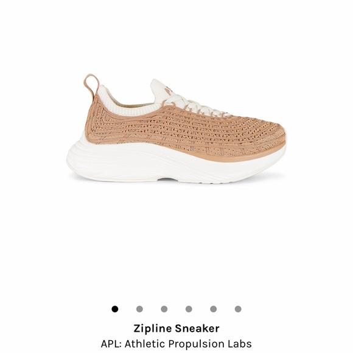Image resolution: width=353 pixels, height=353 pixels.
Task: Go to the second image dot
Action: [x=139, y=309]
